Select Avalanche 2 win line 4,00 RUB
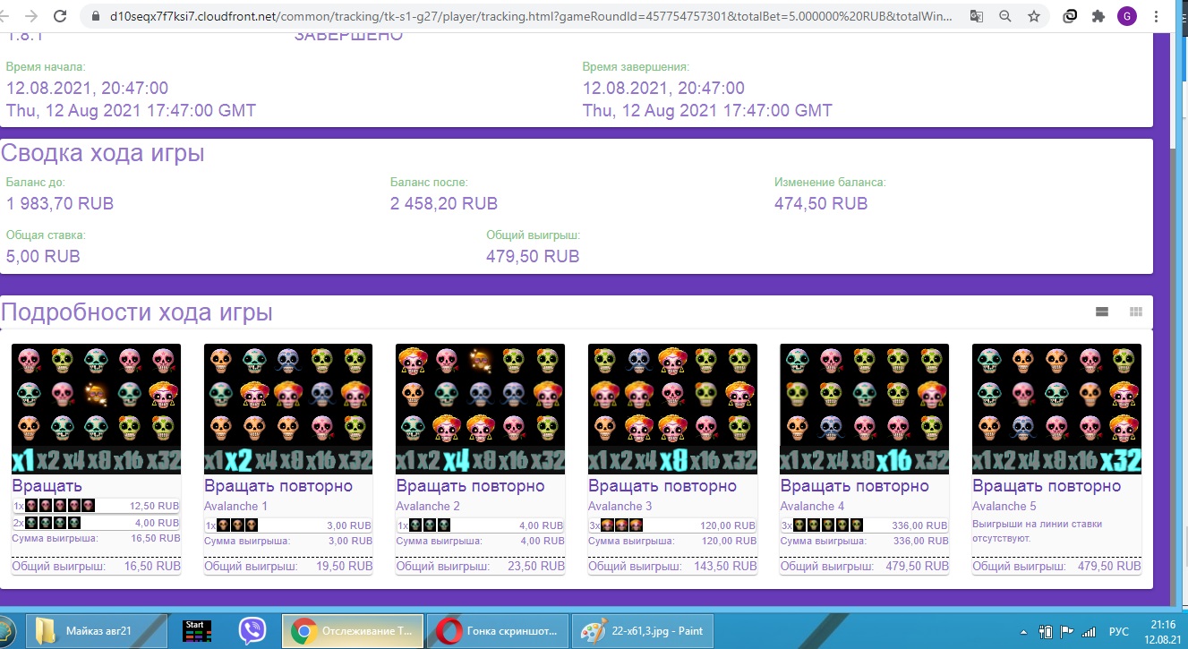Image resolution: width=1188 pixels, height=649 pixels. click(480, 525)
